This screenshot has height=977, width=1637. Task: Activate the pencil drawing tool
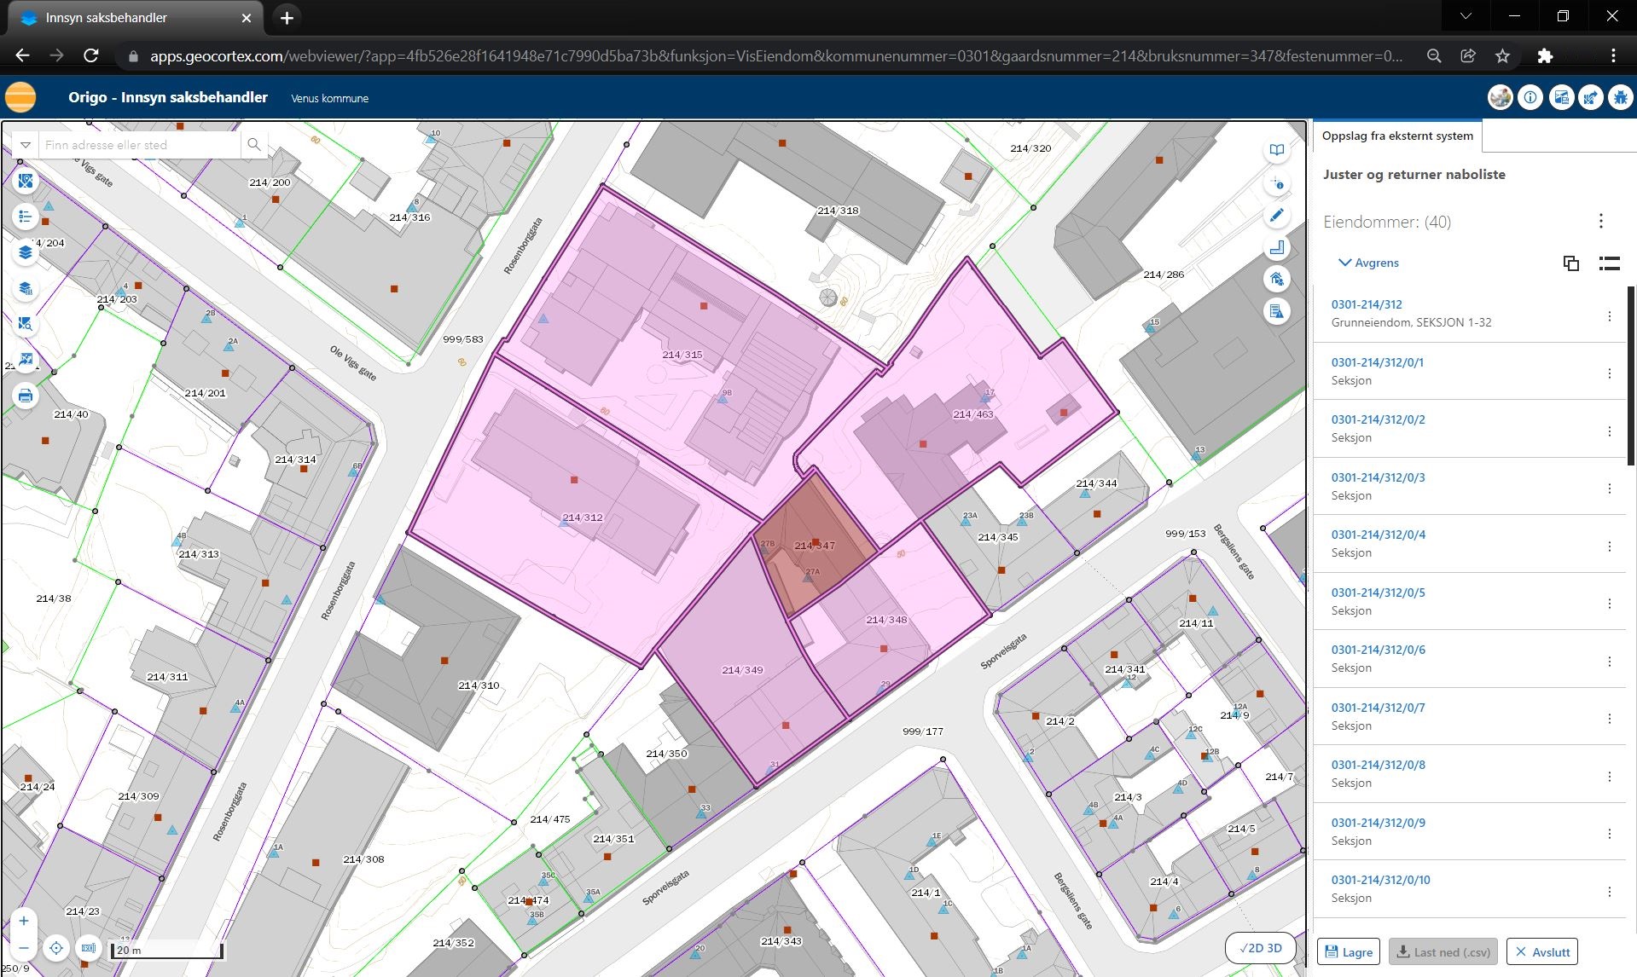(x=1276, y=216)
